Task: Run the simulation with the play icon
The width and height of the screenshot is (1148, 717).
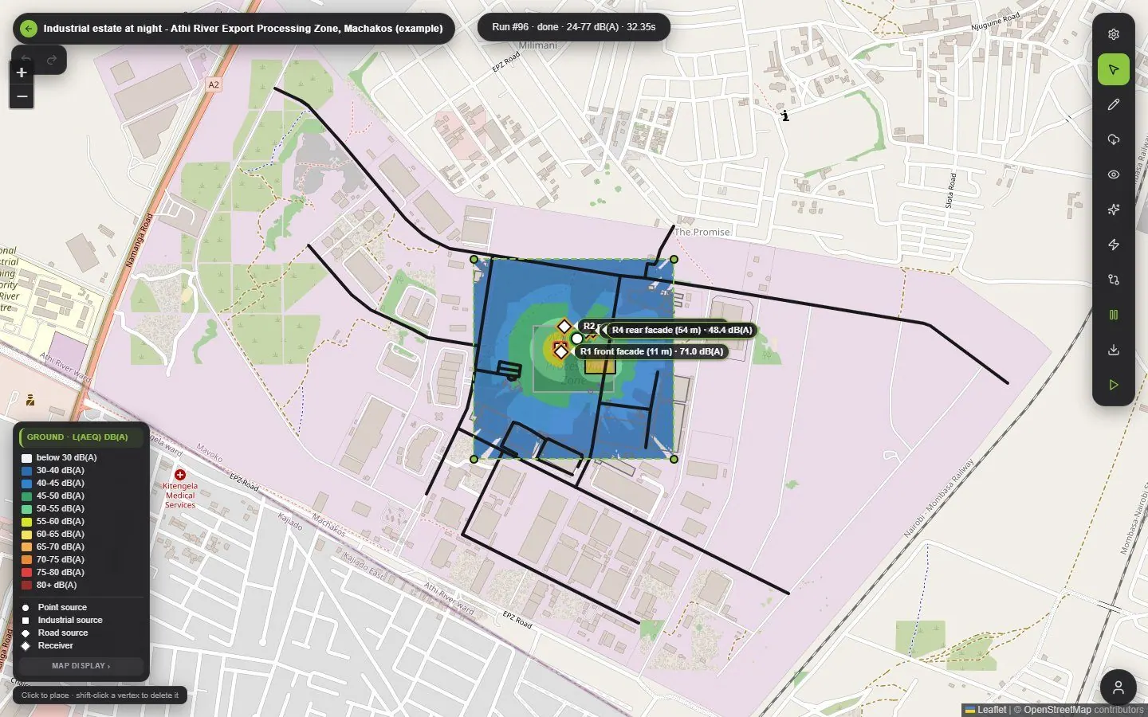Action: point(1114,385)
